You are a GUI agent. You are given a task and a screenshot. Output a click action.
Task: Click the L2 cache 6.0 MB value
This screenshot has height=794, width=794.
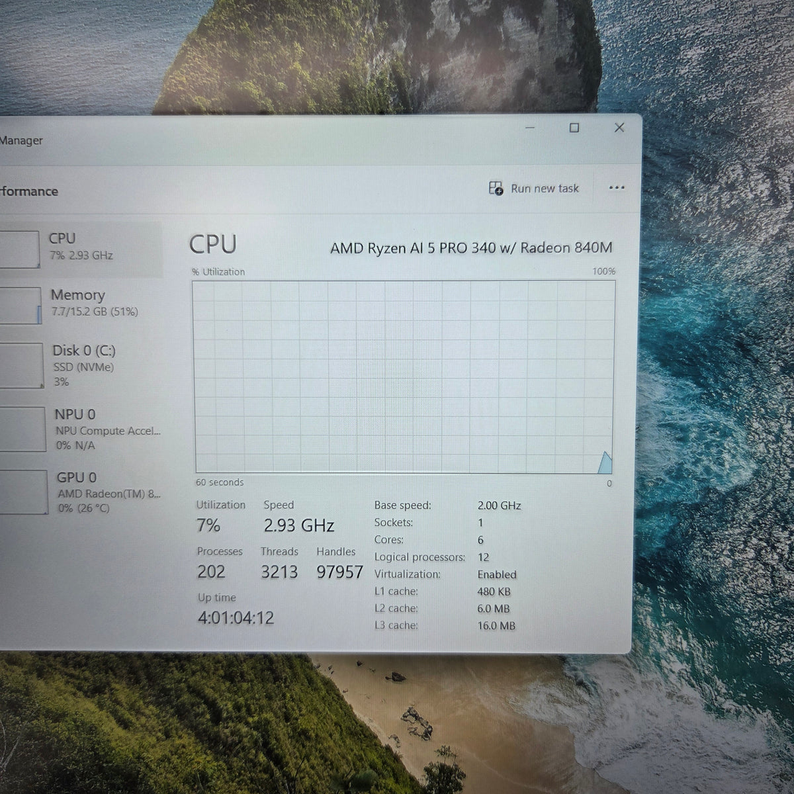[494, 609]
